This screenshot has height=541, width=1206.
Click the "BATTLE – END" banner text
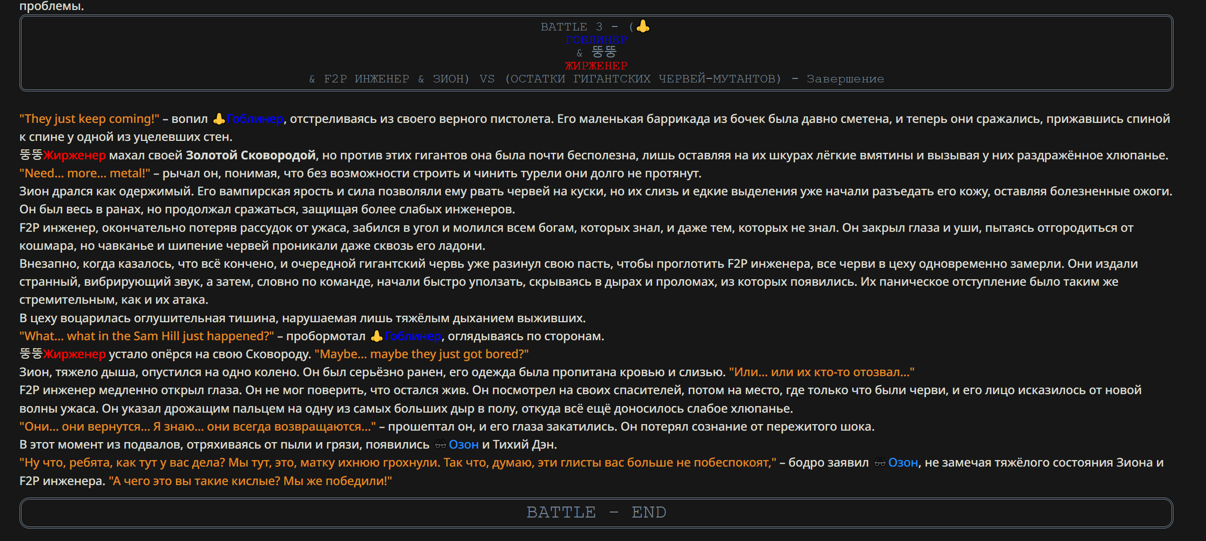coord(596,513)
